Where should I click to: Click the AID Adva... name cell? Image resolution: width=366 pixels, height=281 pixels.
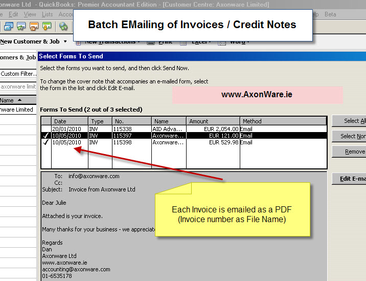[169, 129]
